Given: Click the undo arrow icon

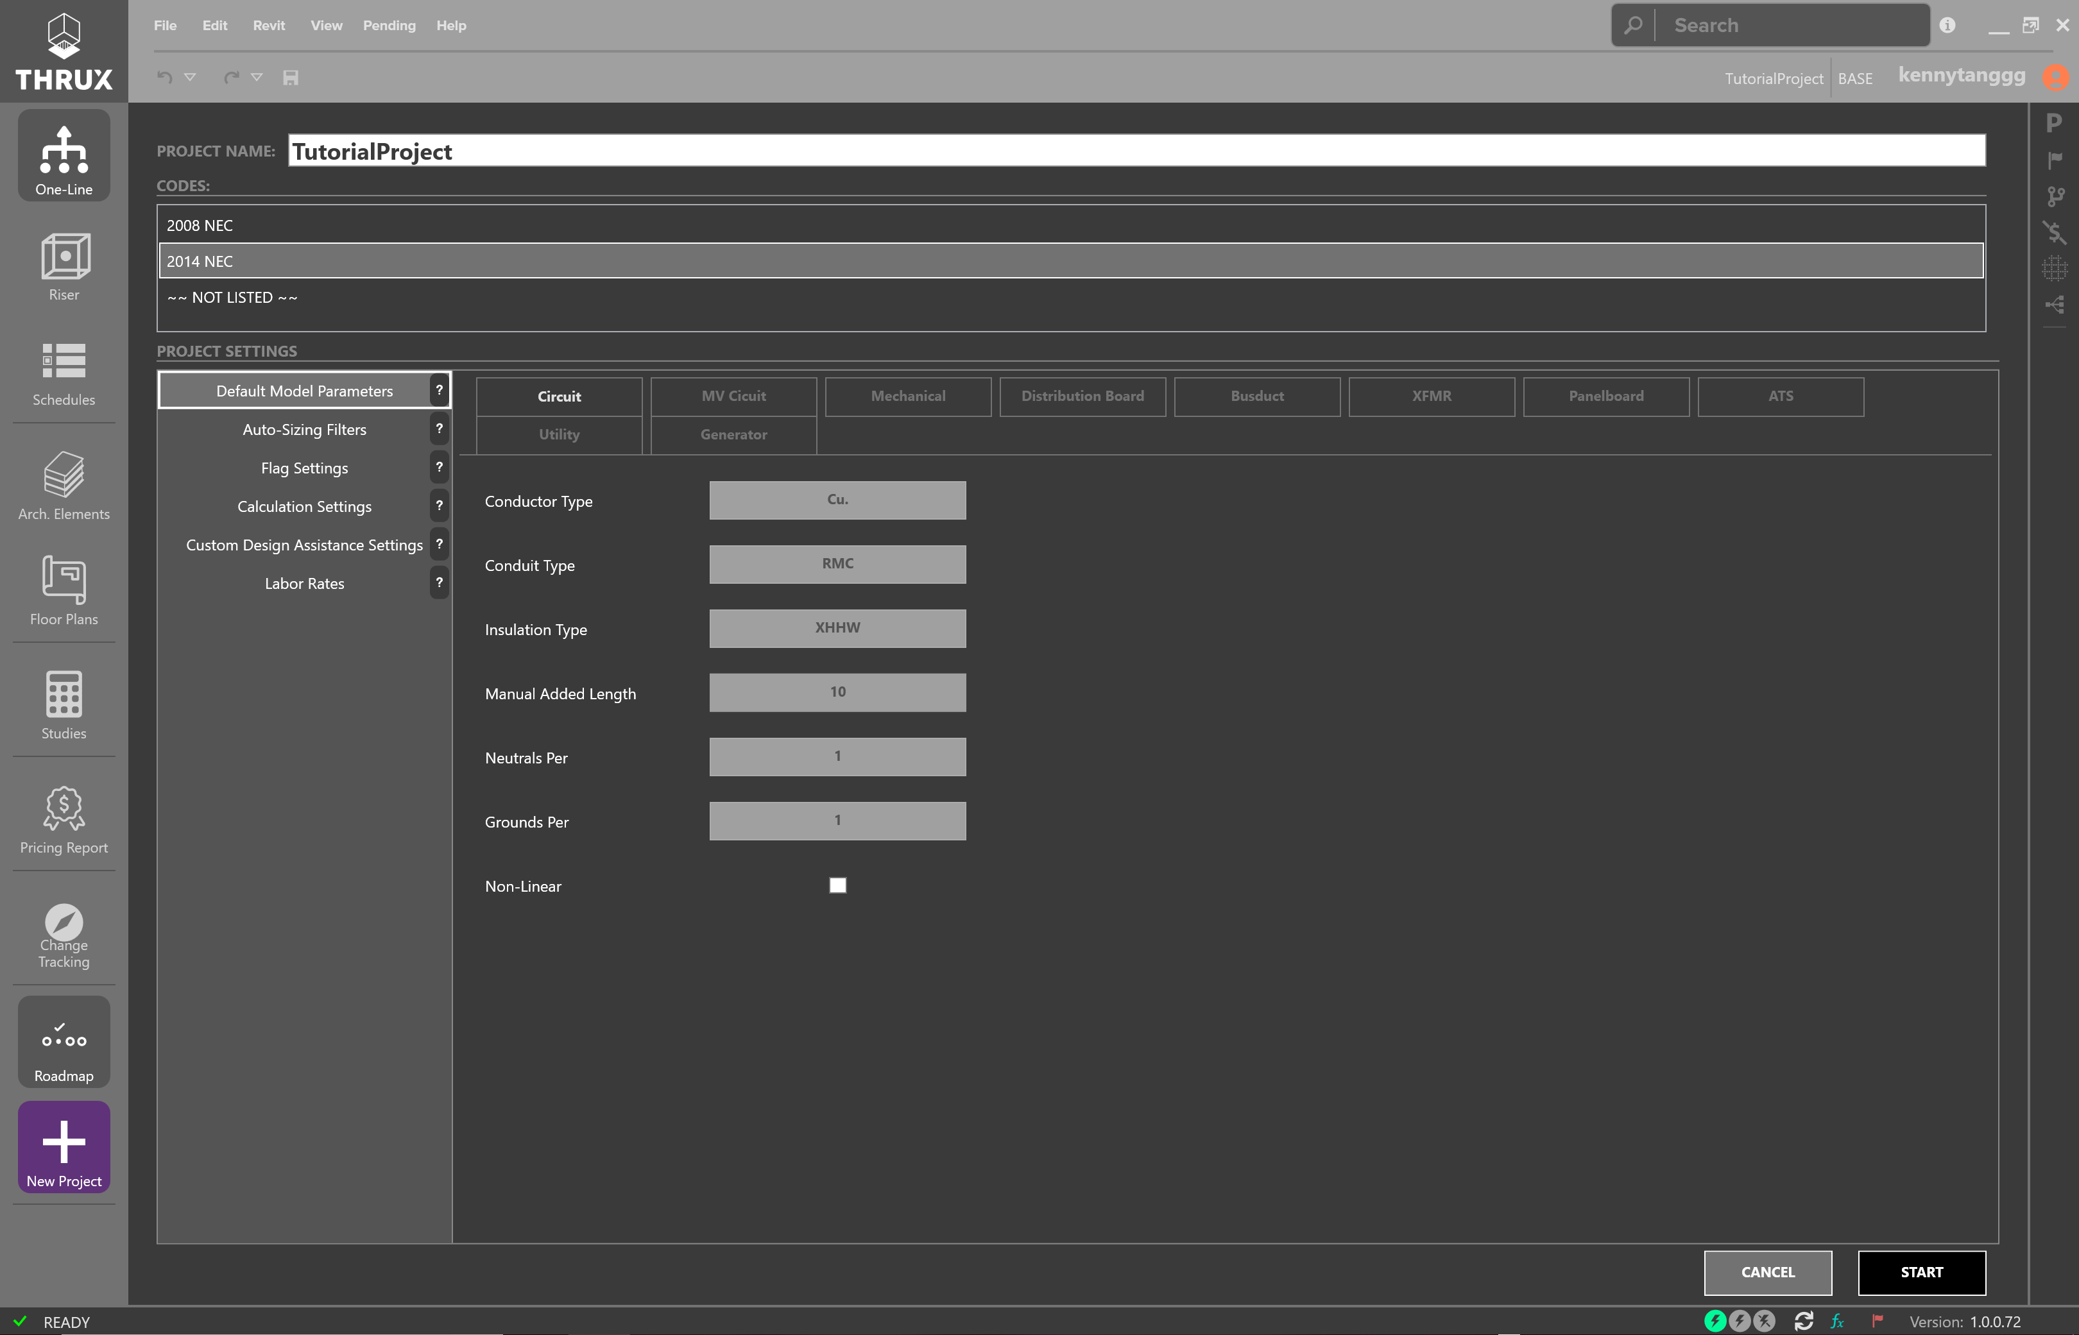Looking at the screenshot, I should click(165, 77).
